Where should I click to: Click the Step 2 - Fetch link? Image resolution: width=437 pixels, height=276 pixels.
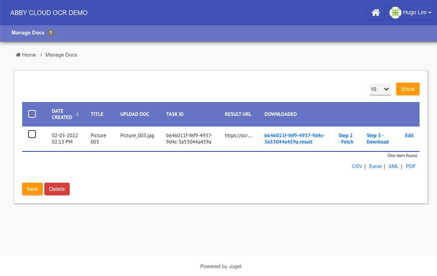pos(346,139)
